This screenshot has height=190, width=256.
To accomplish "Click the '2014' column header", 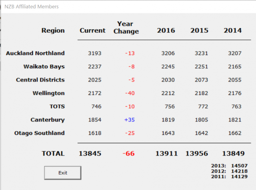I will pos(233,30).
